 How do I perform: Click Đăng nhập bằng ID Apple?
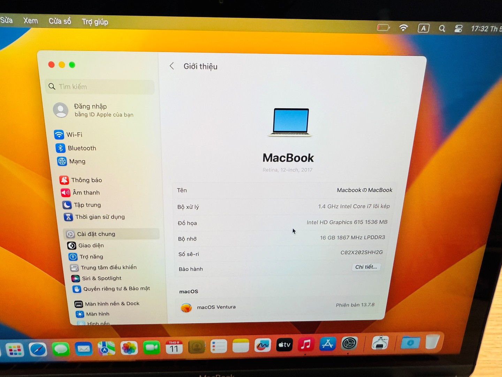94,110
